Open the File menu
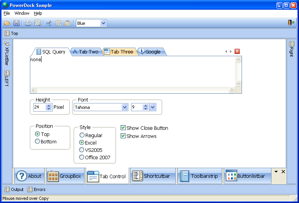The image size is (299, 203). (7, 13)
